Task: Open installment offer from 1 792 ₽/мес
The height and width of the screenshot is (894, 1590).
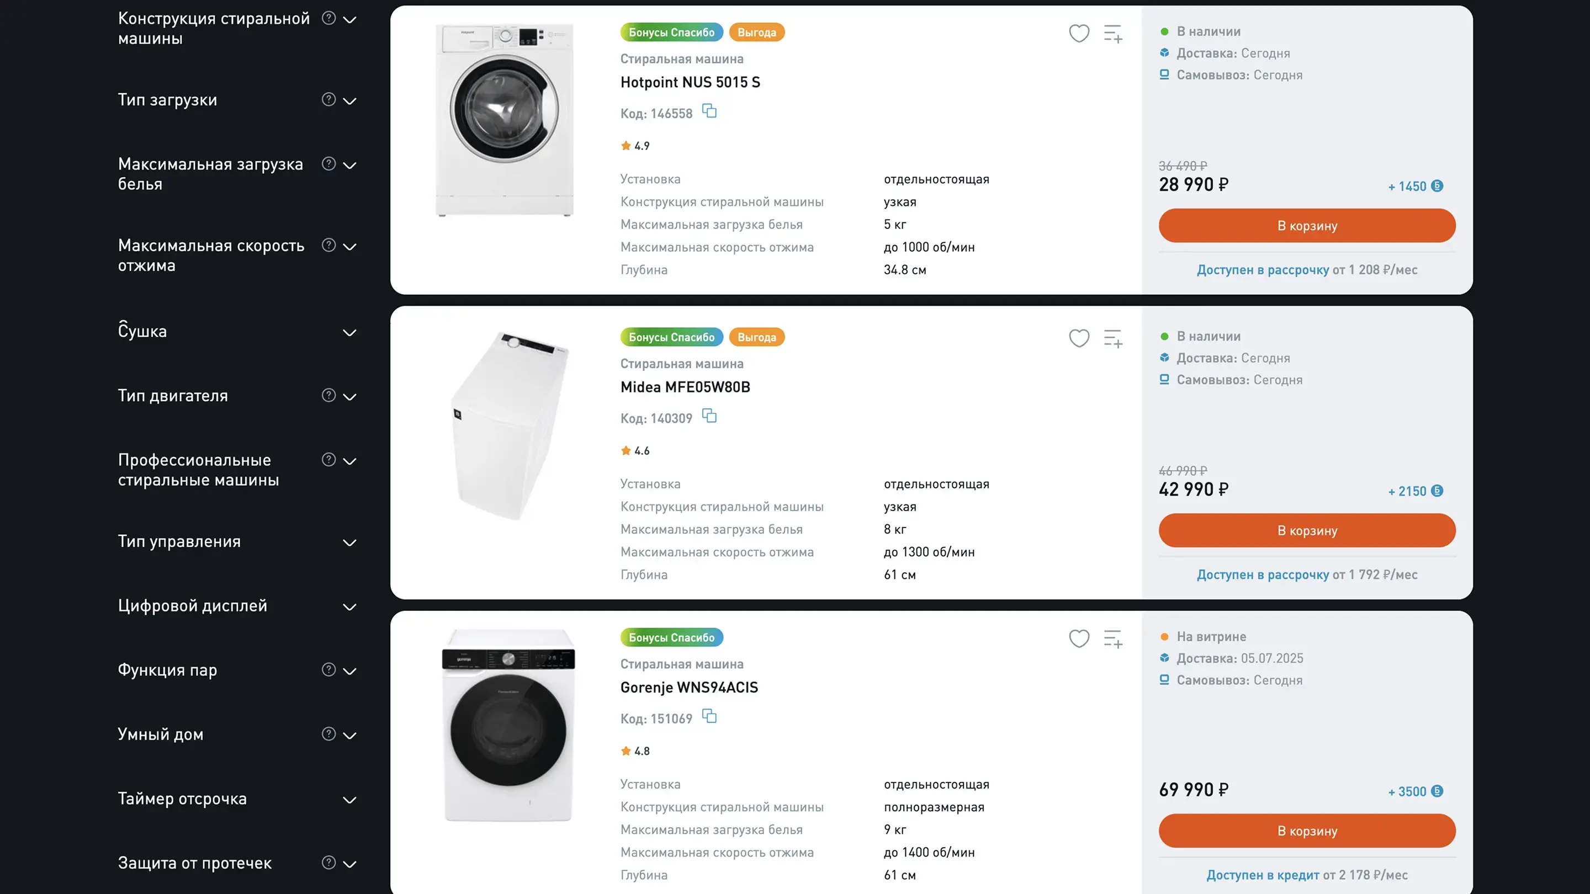Action: click(x=1307, y=575)
